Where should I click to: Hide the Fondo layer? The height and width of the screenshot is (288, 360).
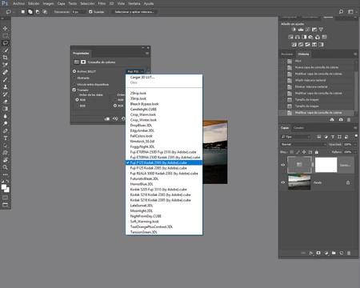(283, 182)
